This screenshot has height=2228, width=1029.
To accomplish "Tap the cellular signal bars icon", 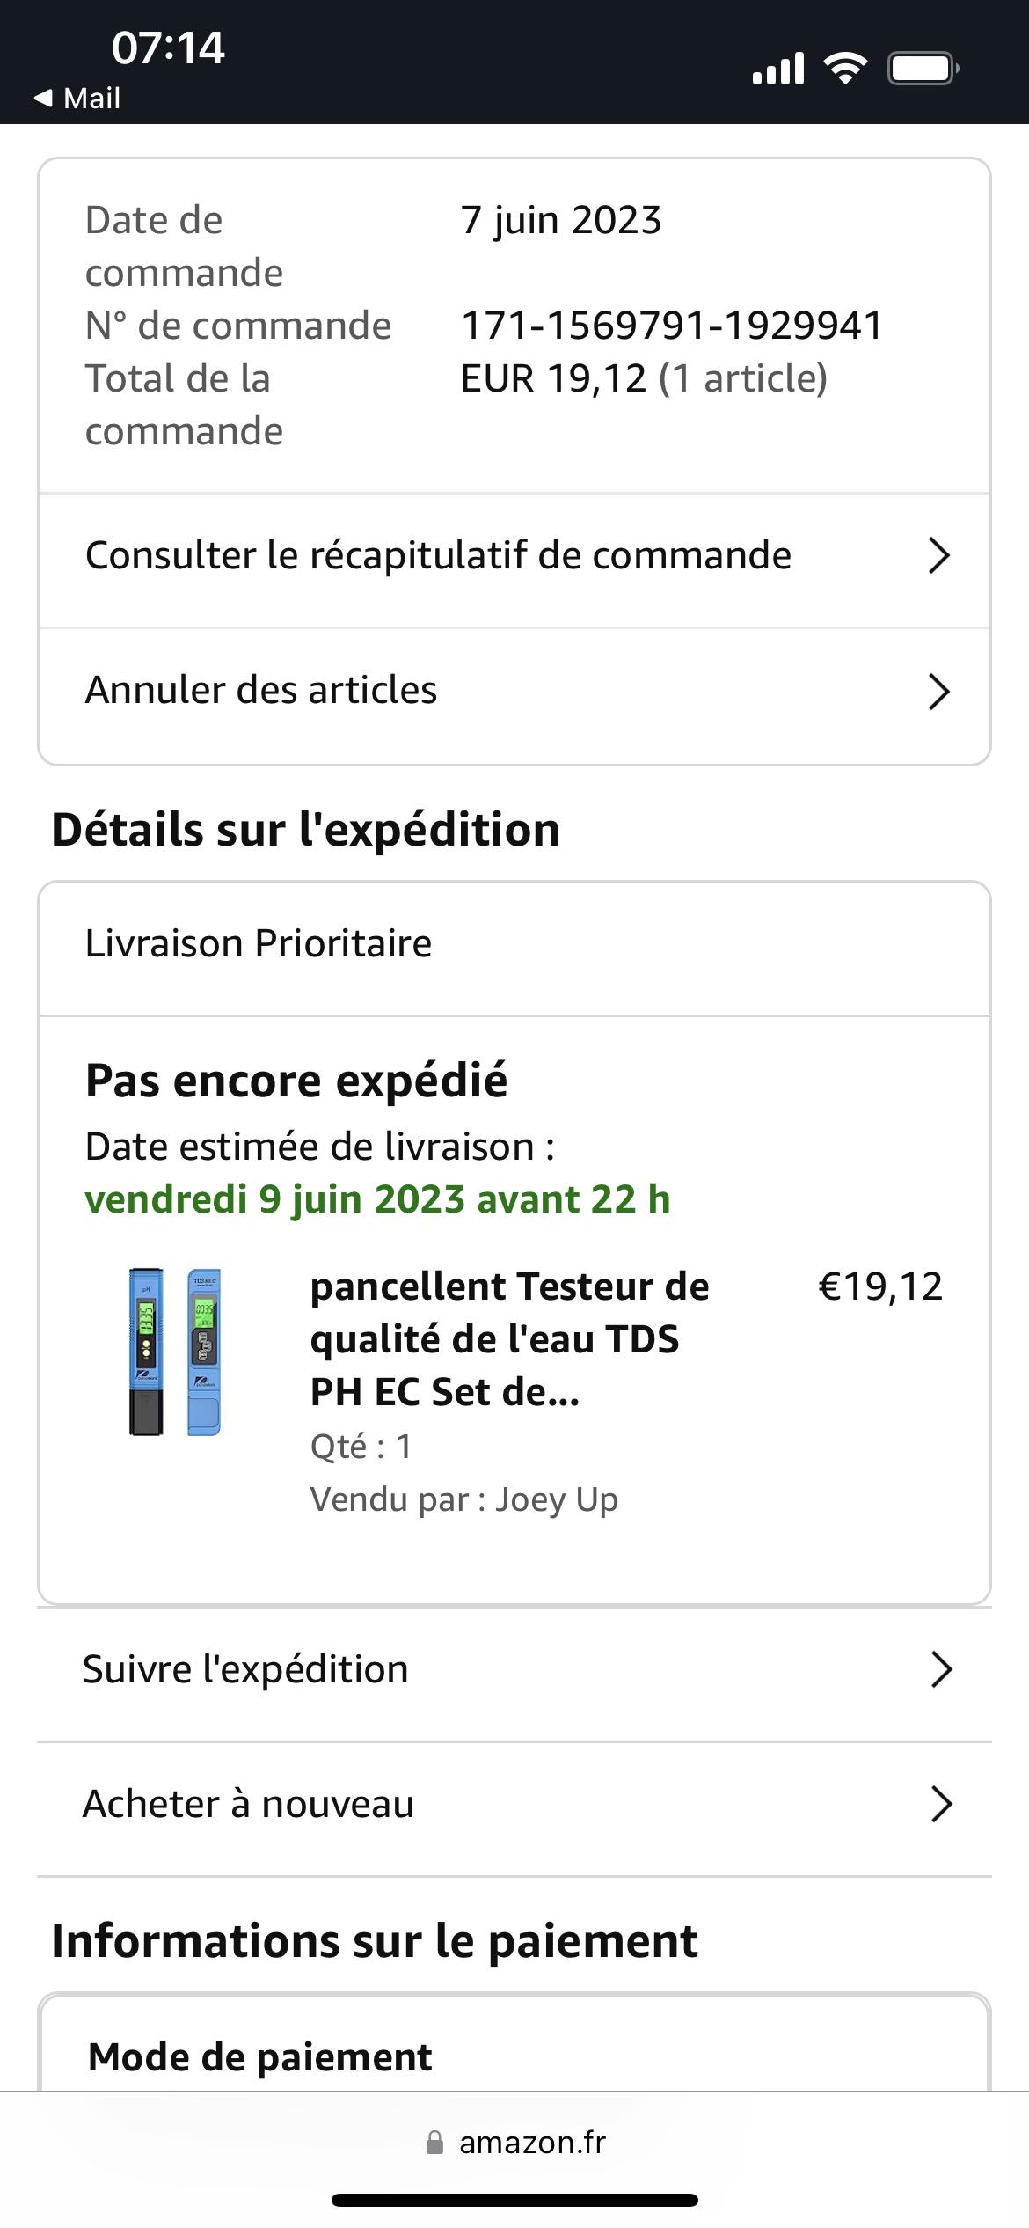I will (x=778, y=68).
